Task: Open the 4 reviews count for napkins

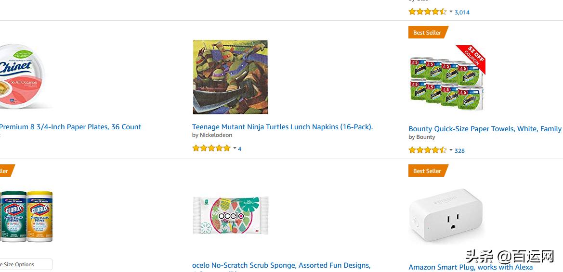Action: click(239, 149)
